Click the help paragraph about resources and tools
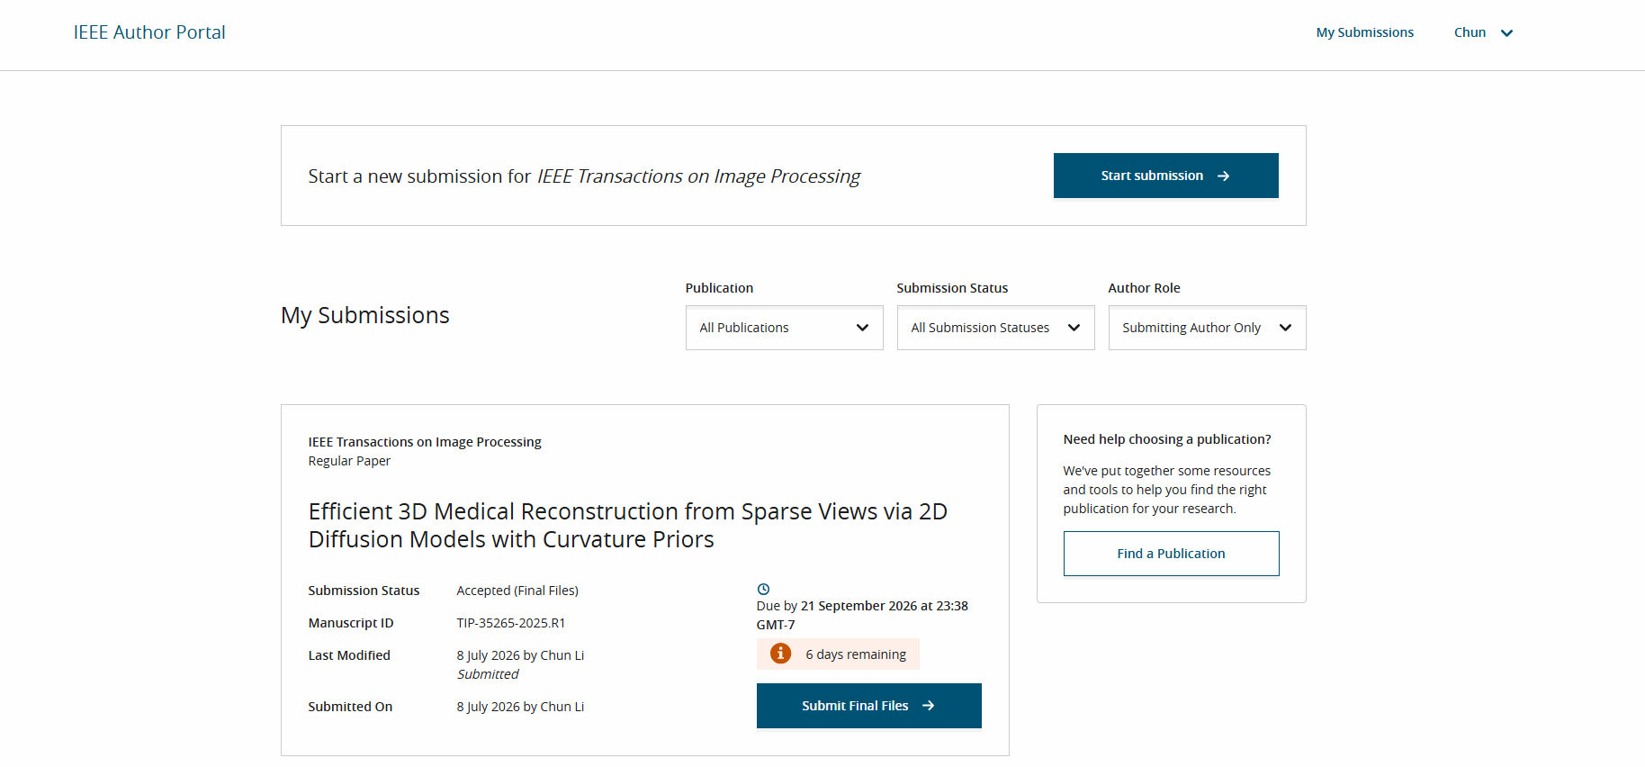 (x=1167, y=490)
